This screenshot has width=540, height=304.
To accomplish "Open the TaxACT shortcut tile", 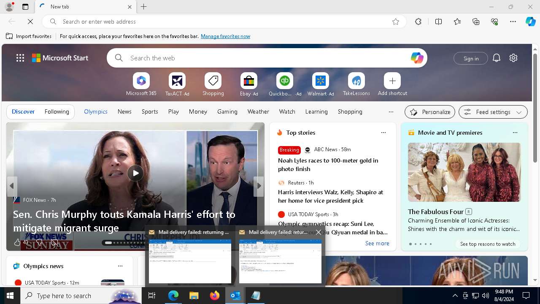I will (x=177, y=81).
